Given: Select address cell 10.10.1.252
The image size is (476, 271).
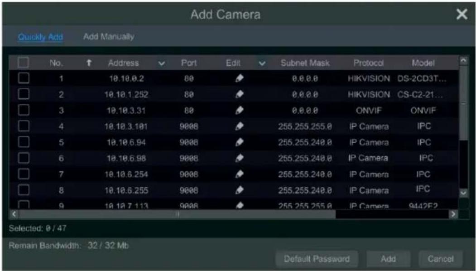Looking at the screenshot, I should point(126,94).
